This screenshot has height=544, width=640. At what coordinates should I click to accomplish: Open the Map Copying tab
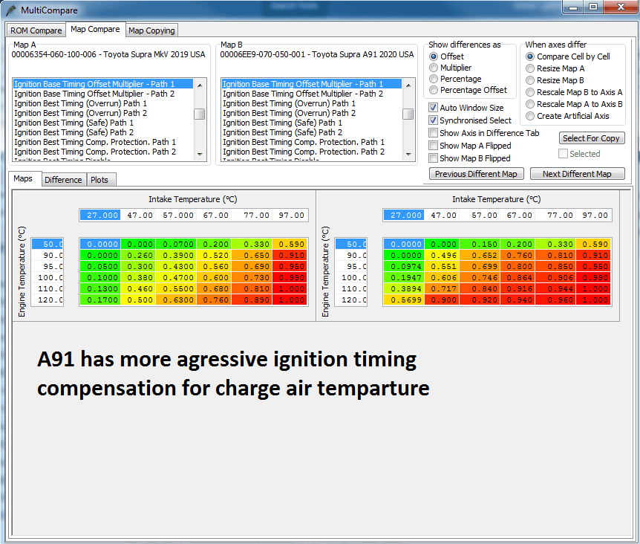pos(151,30)
